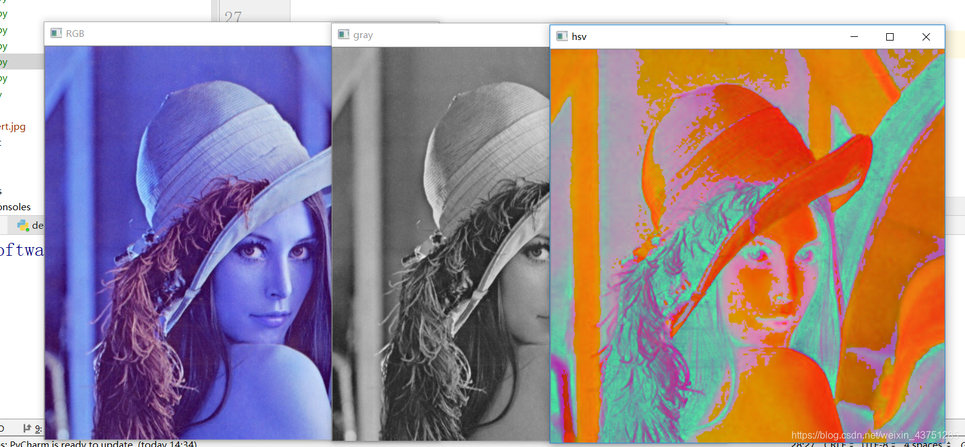Image resolution: width=965 pixels, height=447 pixels.
Task: Click the version control tool window icon at bottom
Action: [27, 428]
